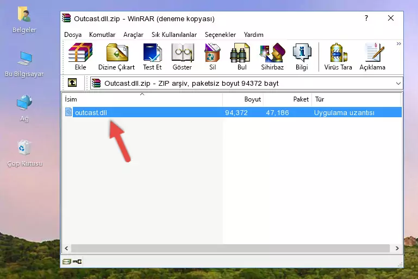The height and width of the screenshot is (279, 418).
Task: Click the horizontal scrollbar track
Action: point(230,249)
